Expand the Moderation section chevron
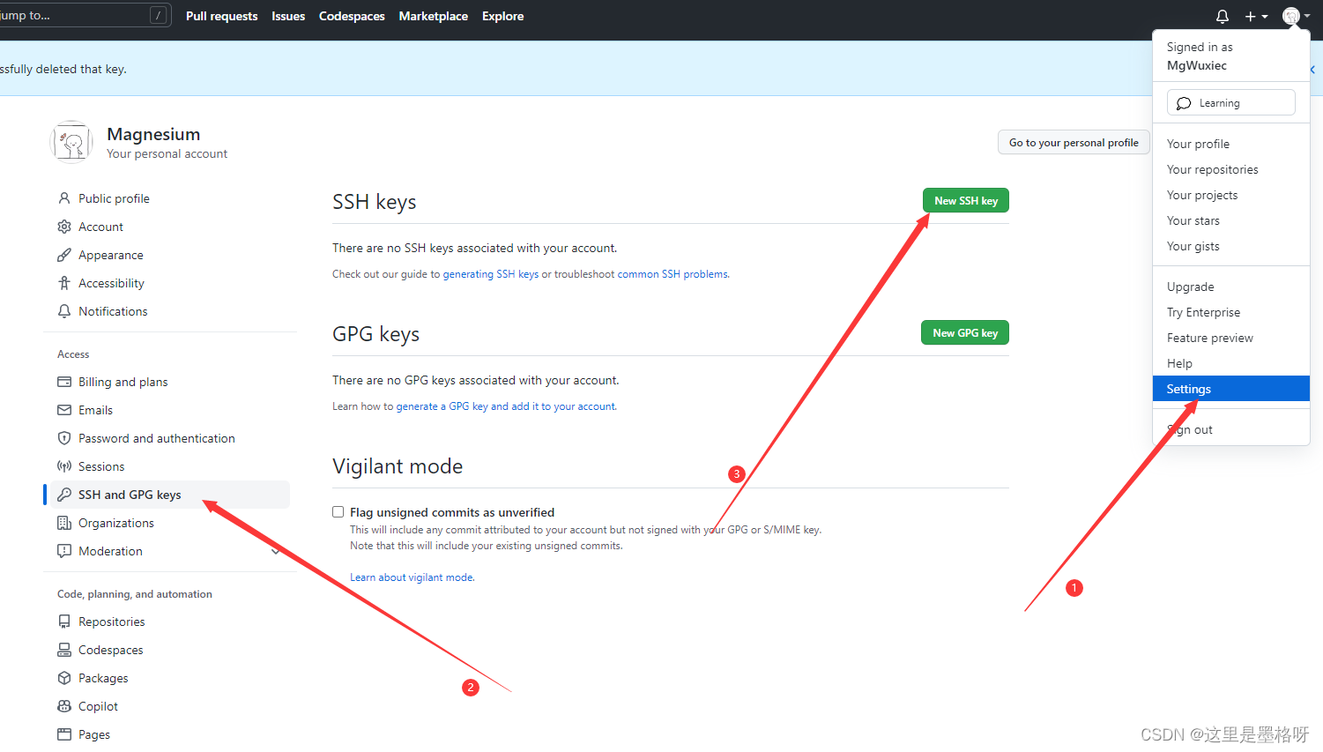1323x752 pixels. [276, 551]
